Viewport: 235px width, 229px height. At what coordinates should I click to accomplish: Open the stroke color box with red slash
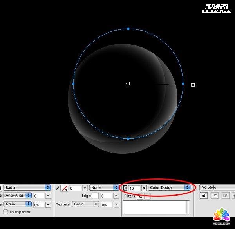click(x=65, y=188)
